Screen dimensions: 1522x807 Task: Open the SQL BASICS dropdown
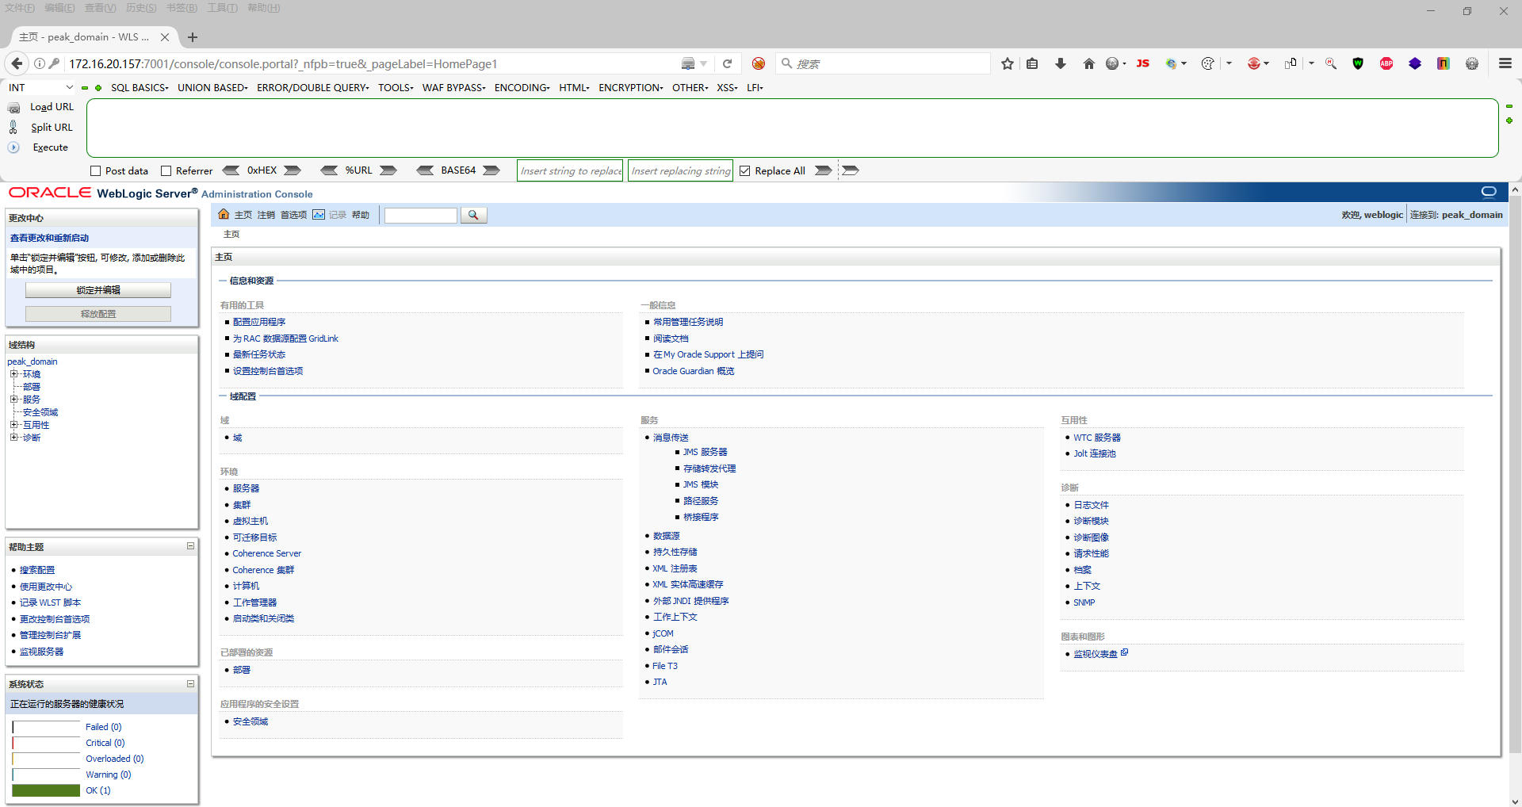(140, 87)
